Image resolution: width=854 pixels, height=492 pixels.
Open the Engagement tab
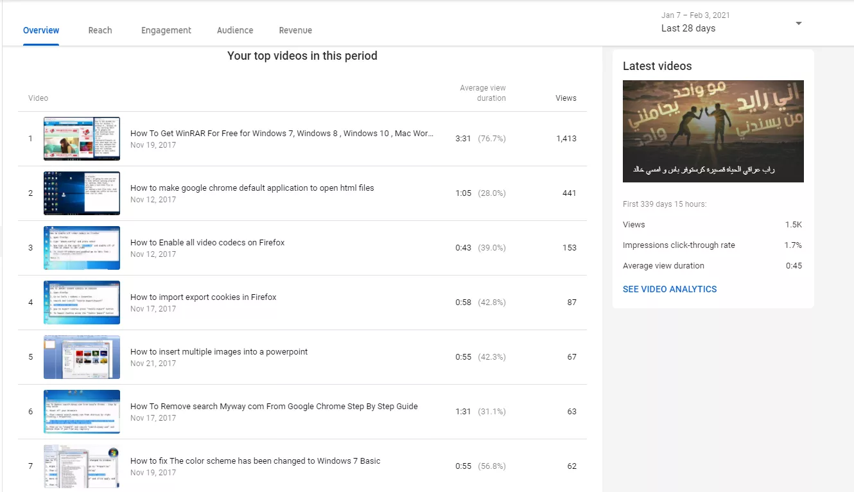point(166,30)
